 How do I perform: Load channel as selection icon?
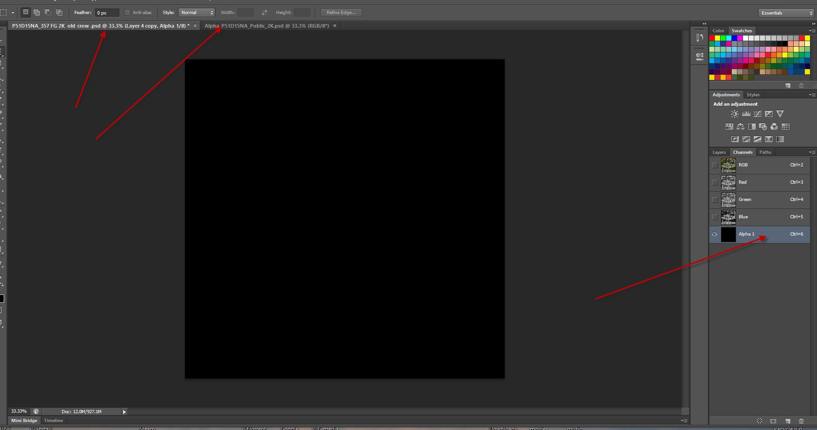[x=759, y=421]
